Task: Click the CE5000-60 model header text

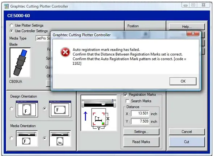Action: [x=18, y=16]
